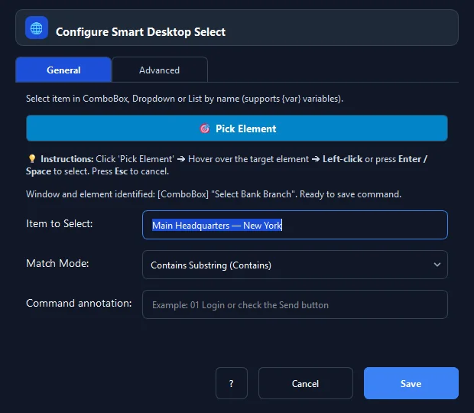Click the target icon on Pick Element
474x413 pixels.
pos(205,128)
